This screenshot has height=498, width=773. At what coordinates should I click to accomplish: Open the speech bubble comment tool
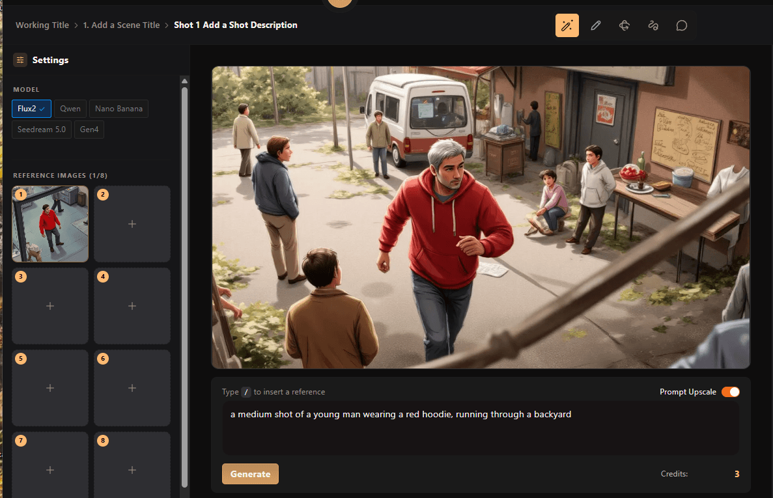(x=681, y=25)
